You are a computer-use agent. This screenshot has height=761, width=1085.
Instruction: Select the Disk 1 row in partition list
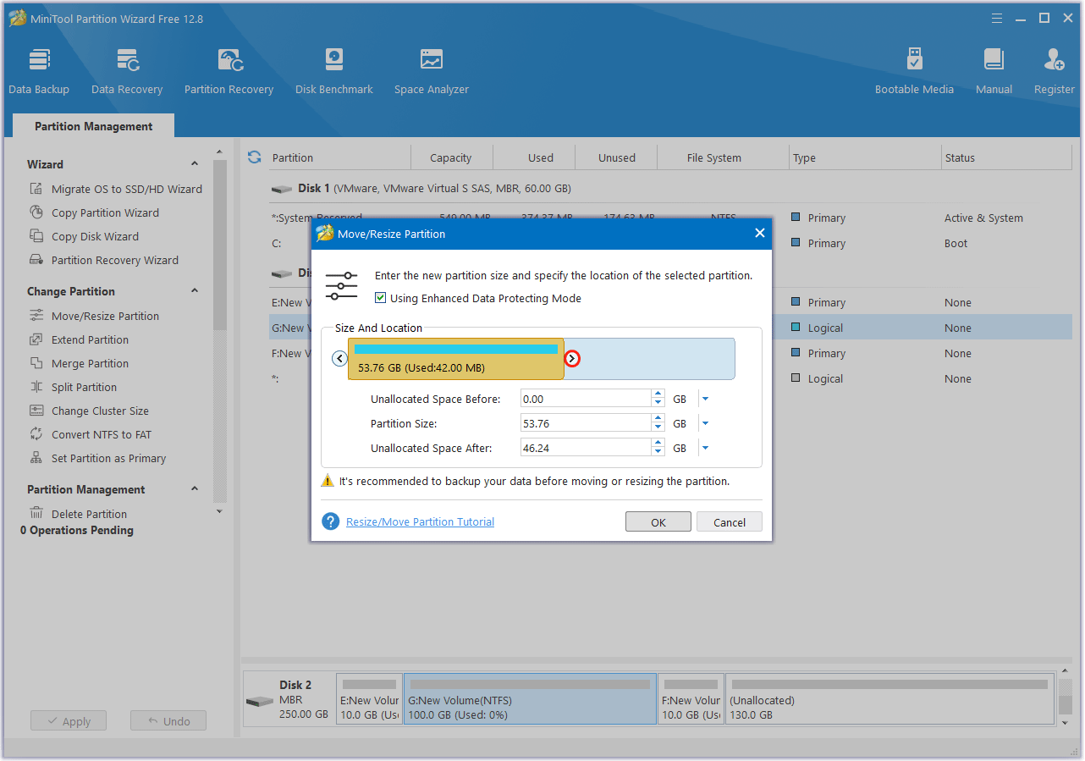point(669,189)
